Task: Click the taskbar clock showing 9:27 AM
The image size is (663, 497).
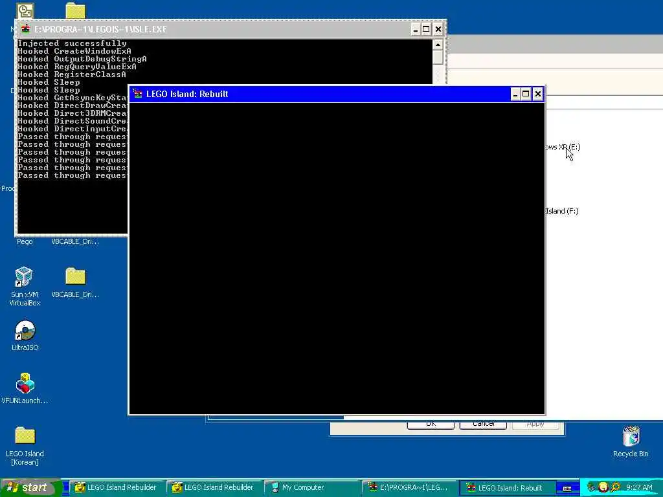Action: tap(639, 487)
